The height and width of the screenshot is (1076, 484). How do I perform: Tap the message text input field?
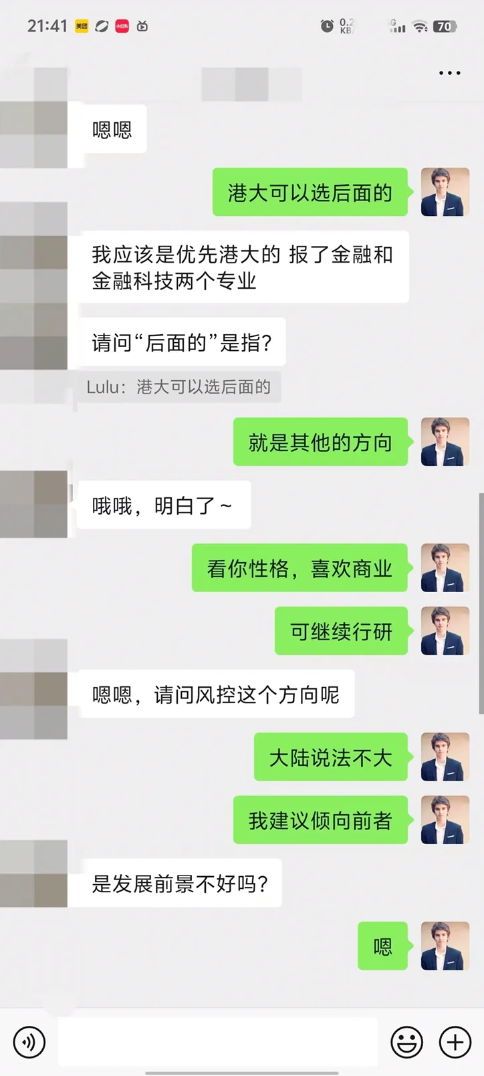pyautogui.click(x=218, y=1041)
